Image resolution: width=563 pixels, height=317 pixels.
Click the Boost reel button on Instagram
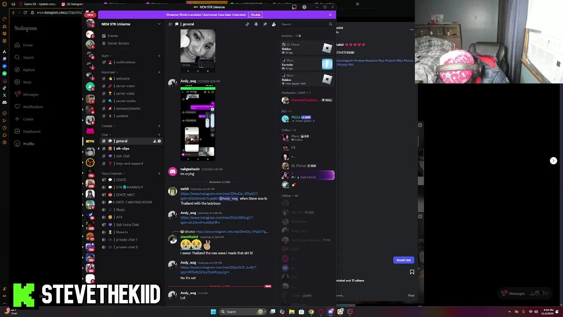tap(403, 260)
